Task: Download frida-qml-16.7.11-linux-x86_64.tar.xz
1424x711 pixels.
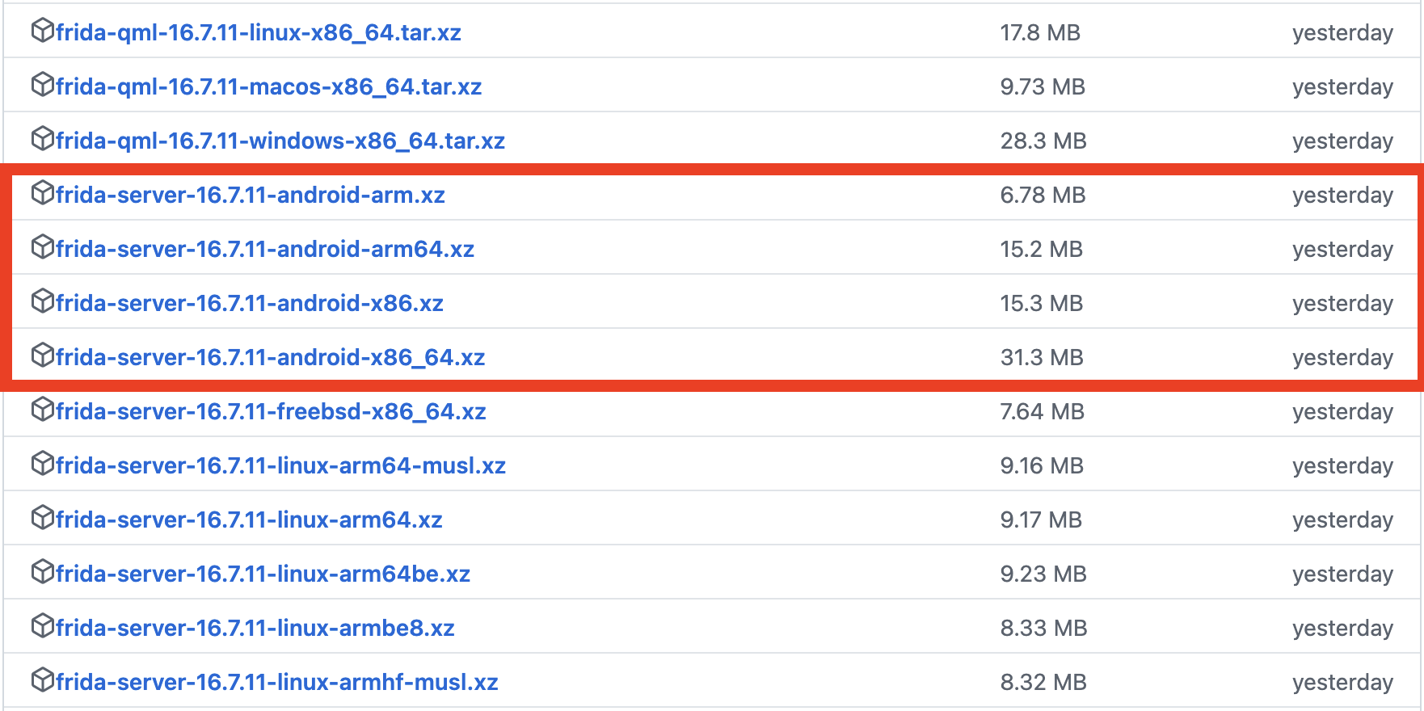Action: (259, 32)
